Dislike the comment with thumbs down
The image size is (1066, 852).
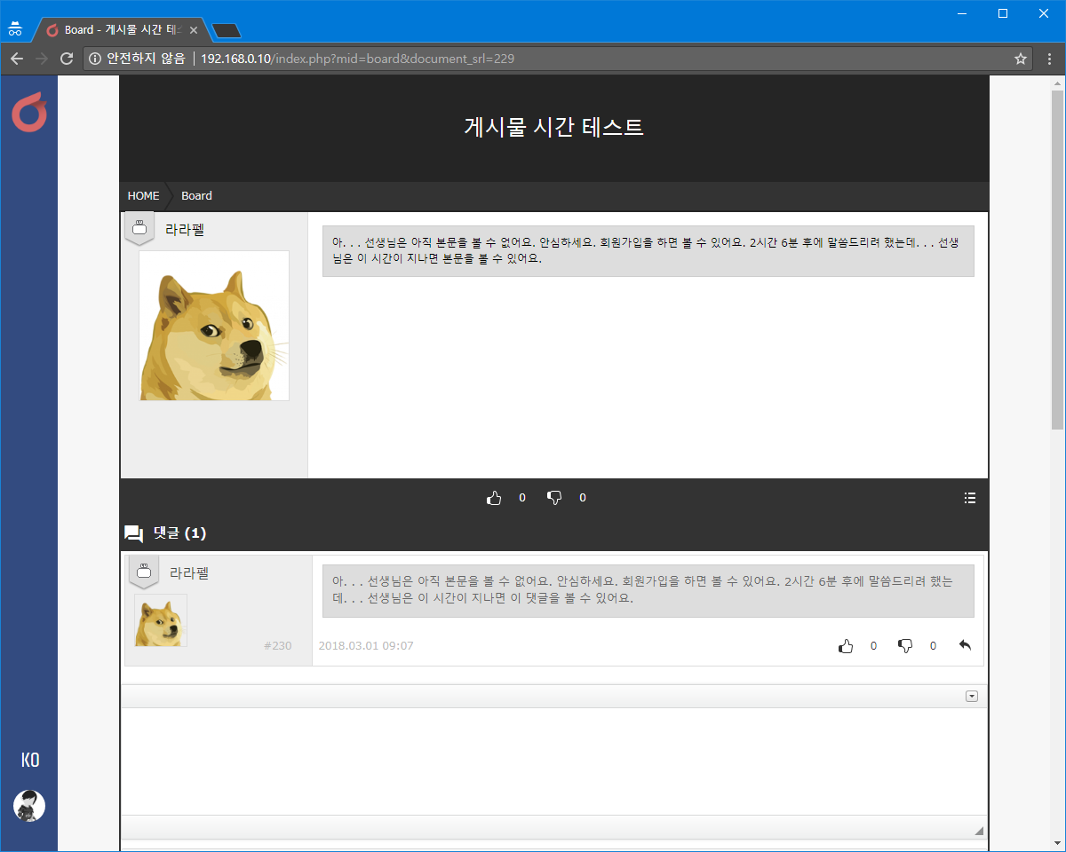point(905,646)
